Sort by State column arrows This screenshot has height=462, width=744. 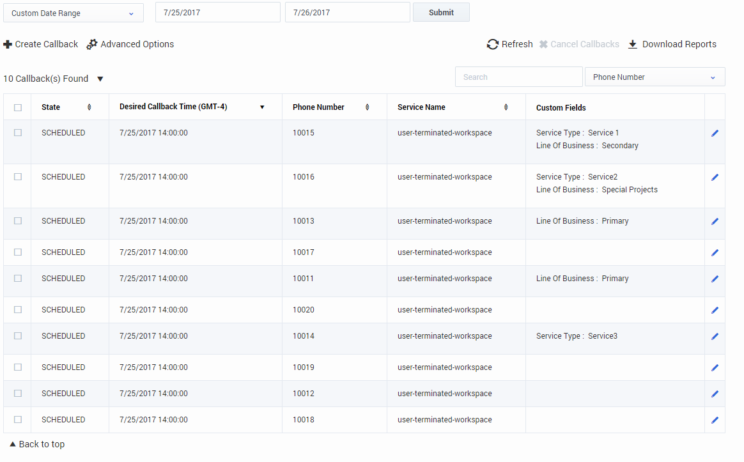pyautogui.click(x=89, y=107)
